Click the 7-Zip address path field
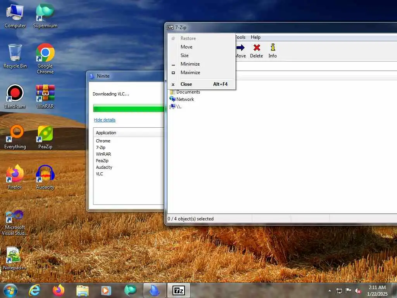397x298 pixels. tap(316, 66)
